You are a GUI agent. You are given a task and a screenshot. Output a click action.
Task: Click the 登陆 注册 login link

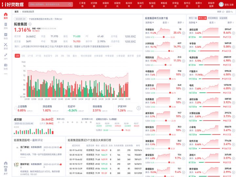tap(229, 5)
